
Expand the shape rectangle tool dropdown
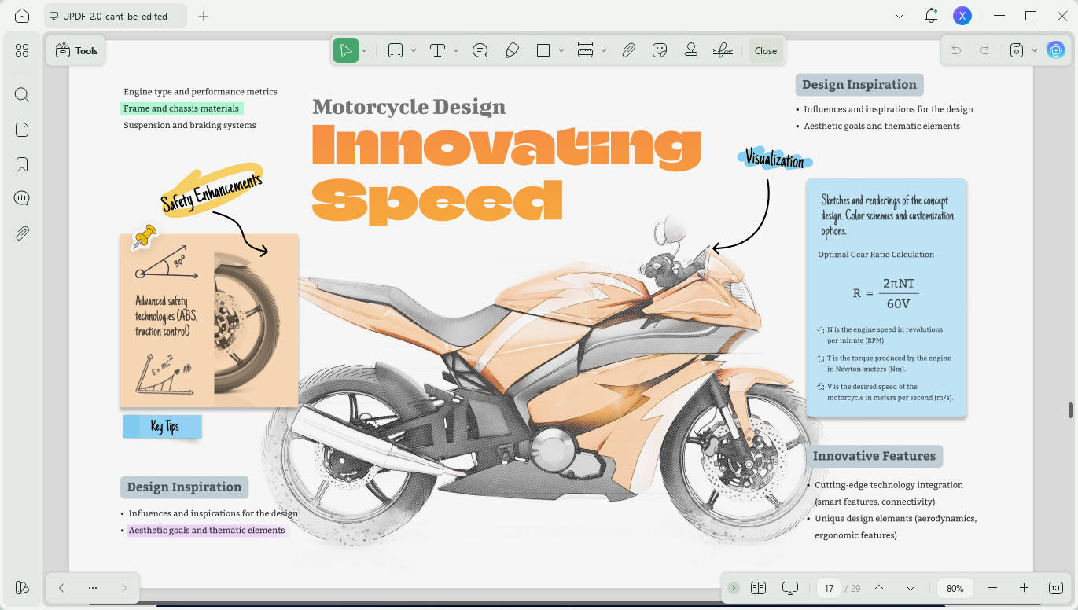pos(561,50)
